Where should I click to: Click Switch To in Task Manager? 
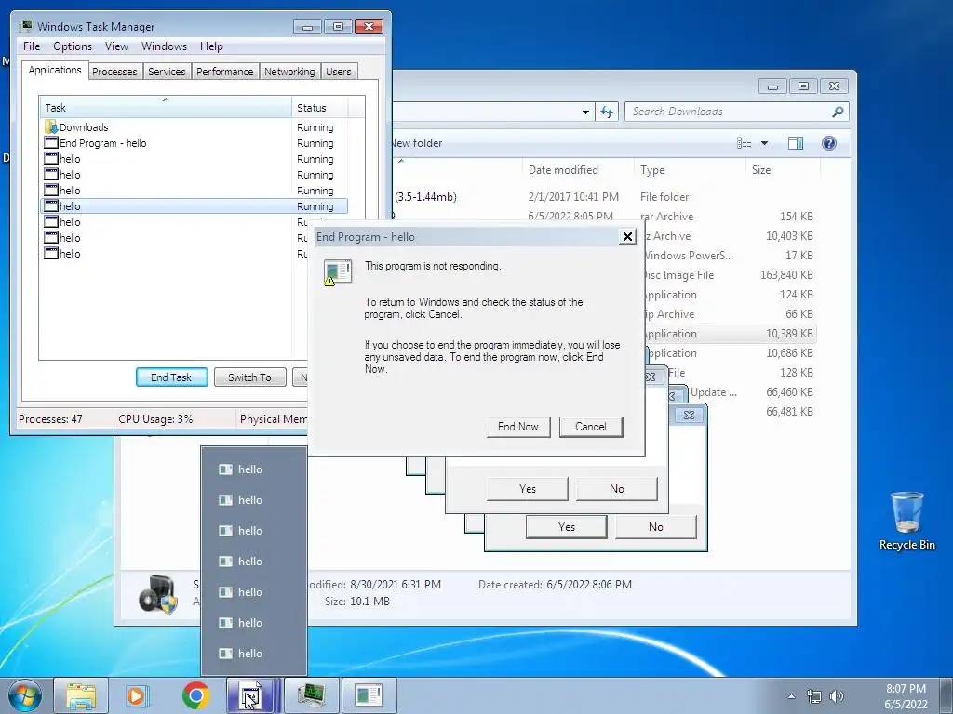[x=249, y=377]
